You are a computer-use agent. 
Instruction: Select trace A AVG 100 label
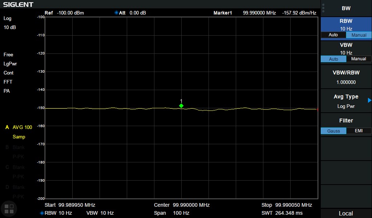pyautogui.click(x=19, y=127)
